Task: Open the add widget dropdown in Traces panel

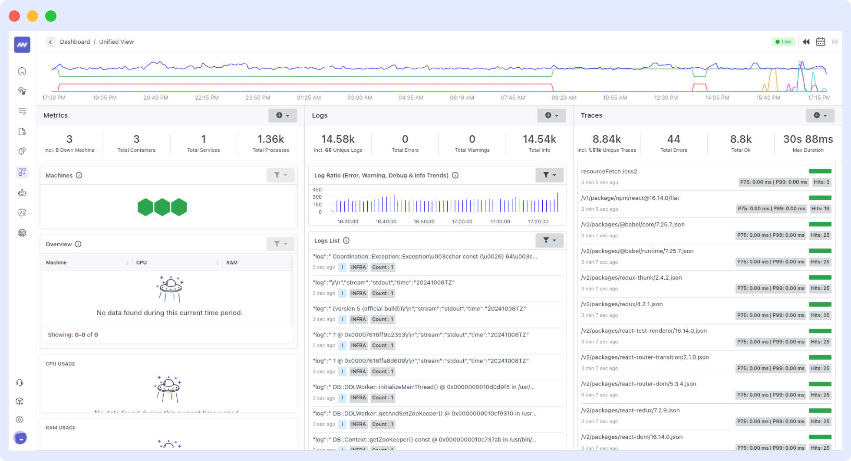Action: point(820,115)
